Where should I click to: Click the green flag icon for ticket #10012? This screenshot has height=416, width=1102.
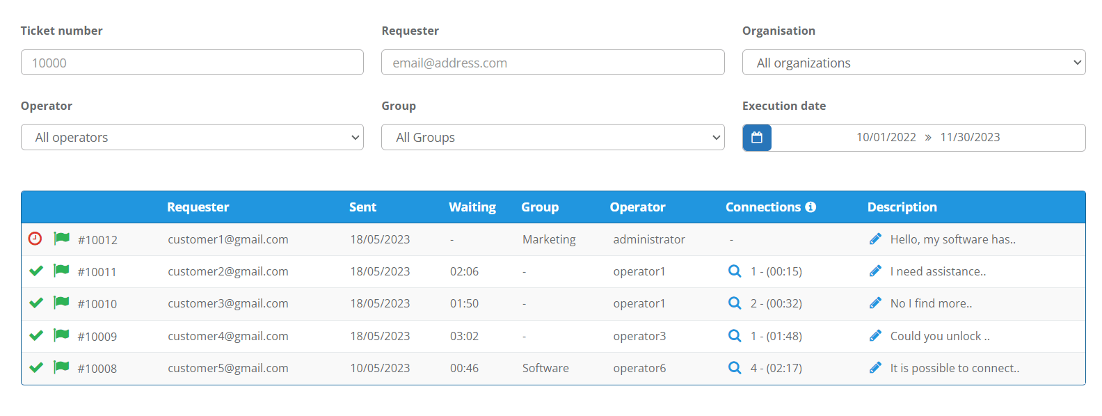(61, 239)
